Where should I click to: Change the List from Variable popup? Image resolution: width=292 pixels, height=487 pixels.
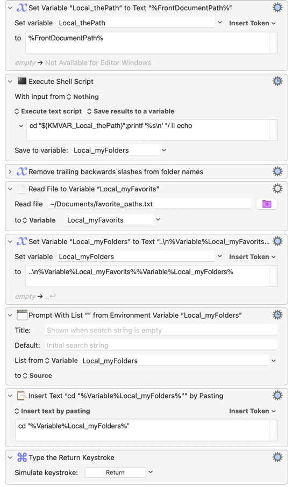[x=61, y=361]
